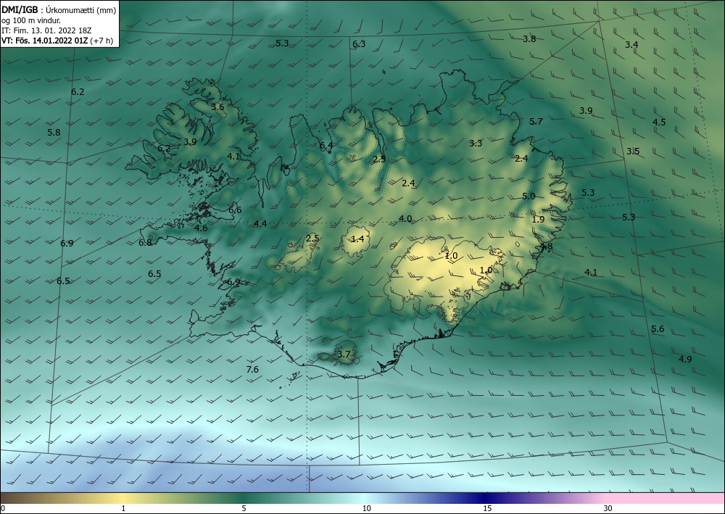Click the 7.6 value label
725x514 pixels.
[x=252, y=369]
